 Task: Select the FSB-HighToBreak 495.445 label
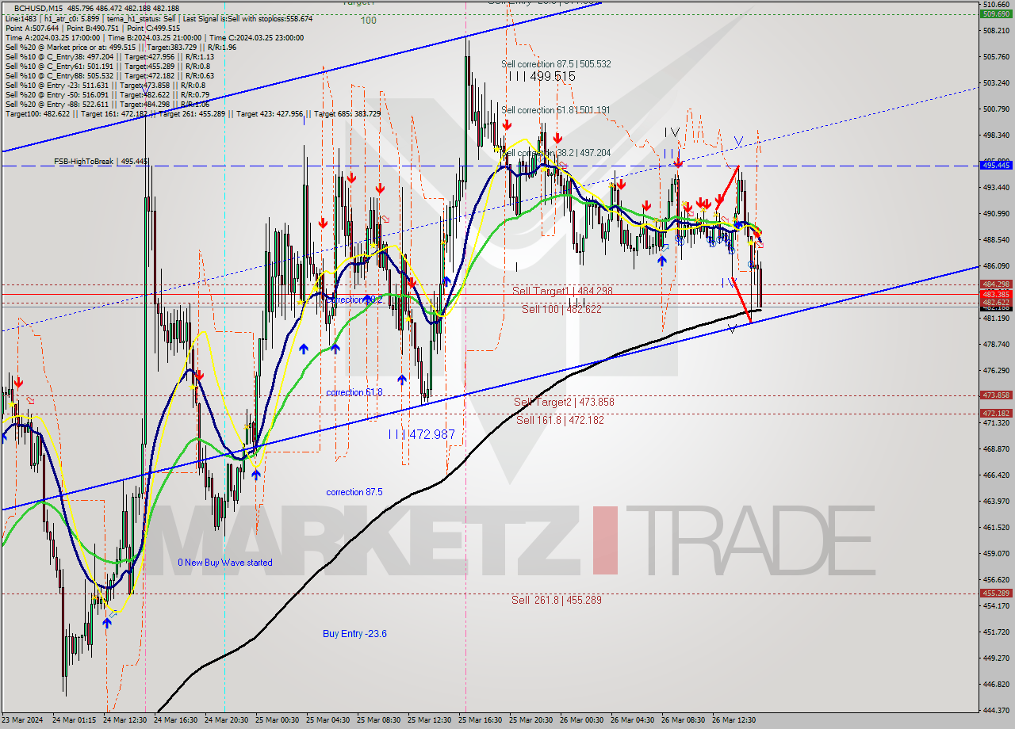click(101, 162)
